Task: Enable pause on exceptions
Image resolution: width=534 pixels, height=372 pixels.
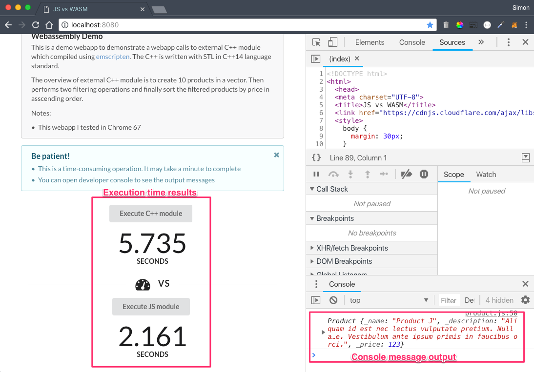Action: coord(424,174)
